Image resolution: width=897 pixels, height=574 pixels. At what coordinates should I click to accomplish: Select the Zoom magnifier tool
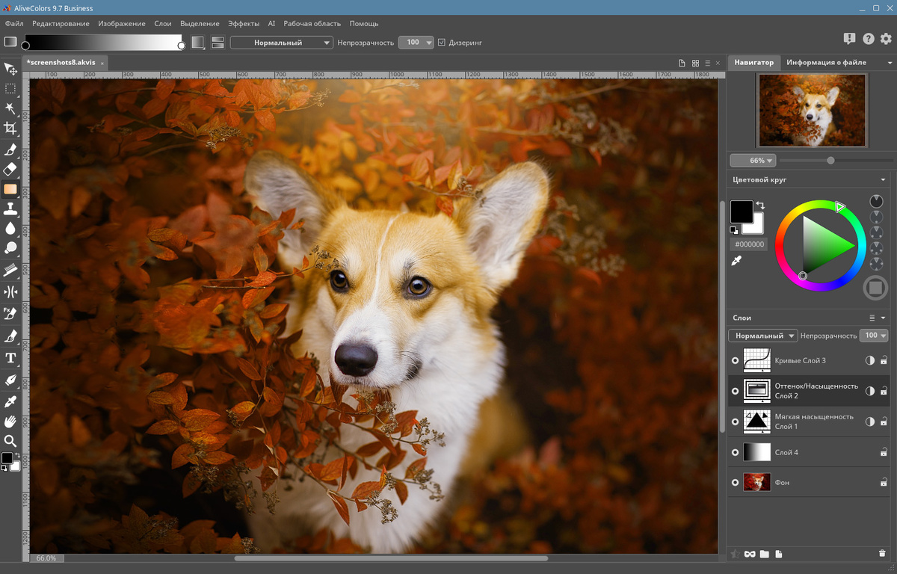tap(10, 441)
